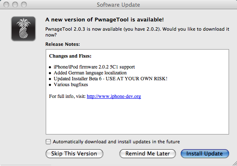237x166 pixels.
Task: Choose Remind Me Later
Action: click(148, 153)
